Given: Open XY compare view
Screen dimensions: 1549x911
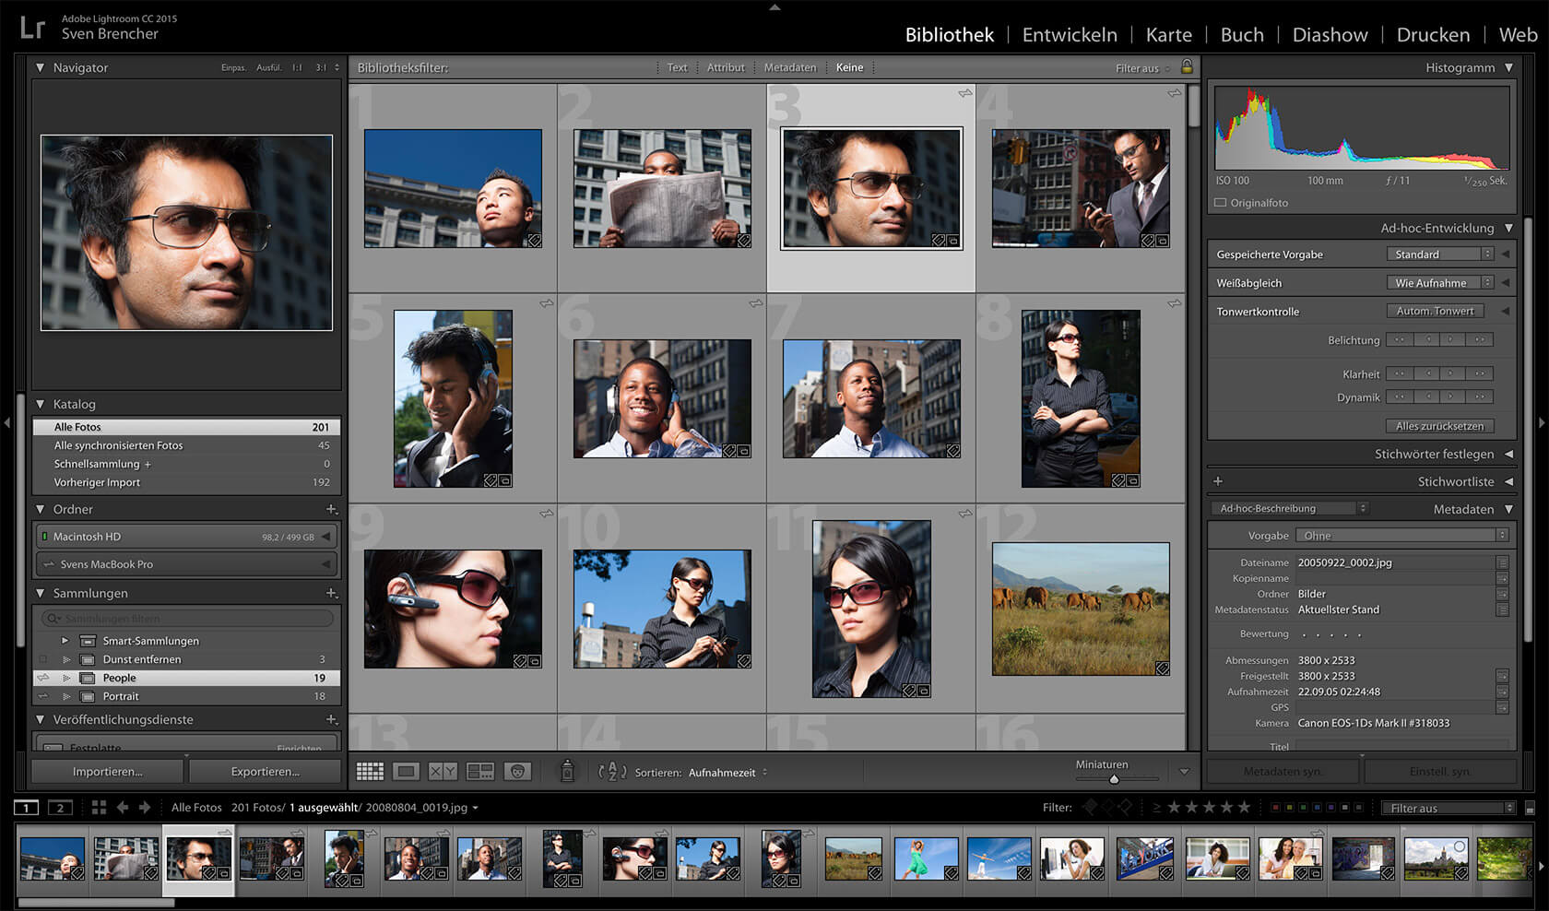Looking at the screenshot, I should (443, 772).
